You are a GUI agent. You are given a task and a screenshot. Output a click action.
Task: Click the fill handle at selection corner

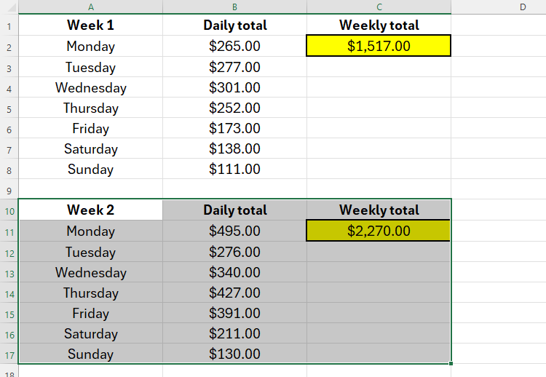451,363
